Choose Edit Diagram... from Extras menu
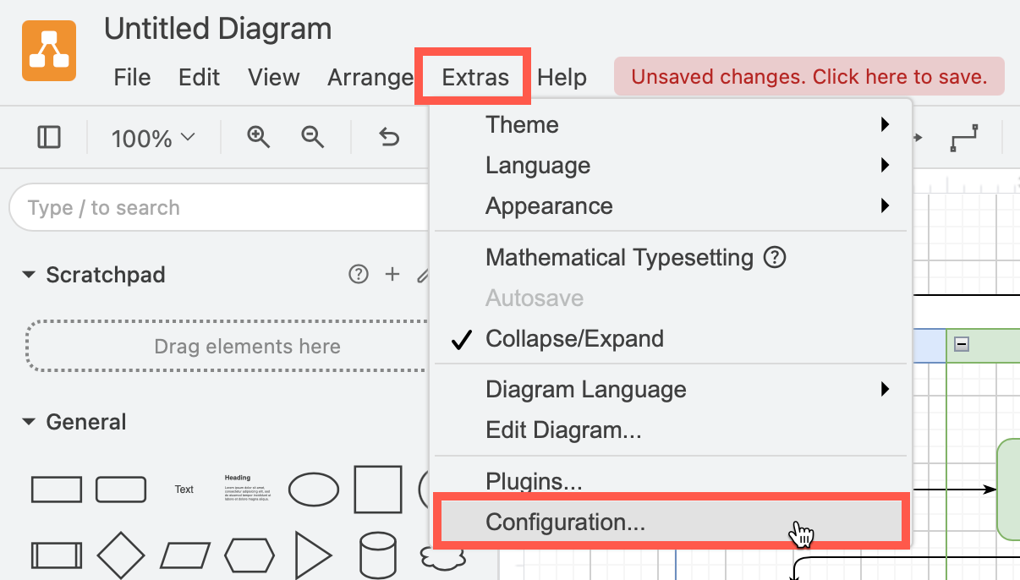 pos(670,430)
